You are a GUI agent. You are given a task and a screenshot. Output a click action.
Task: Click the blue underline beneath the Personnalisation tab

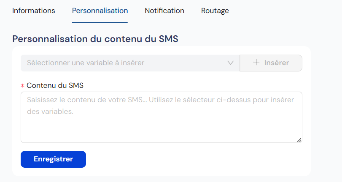(100, 22)
